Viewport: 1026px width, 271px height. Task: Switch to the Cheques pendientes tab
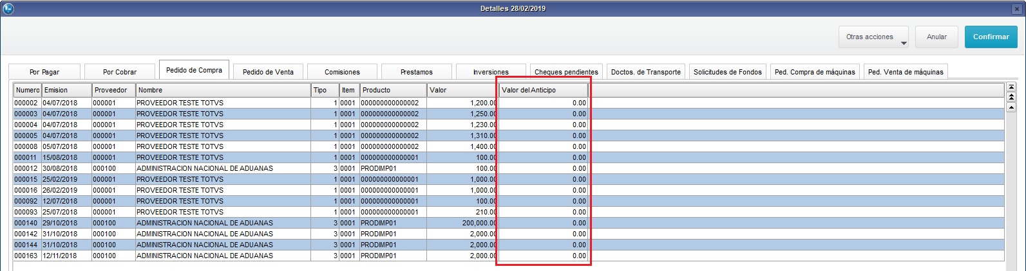[x=566, y=72]
